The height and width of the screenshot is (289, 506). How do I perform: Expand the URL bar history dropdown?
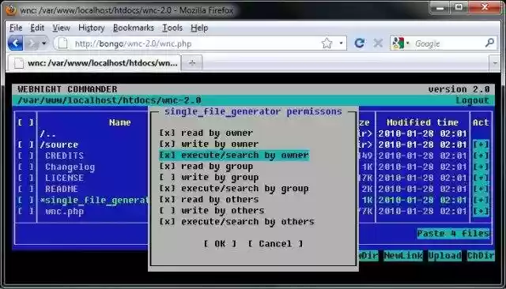point(341,43)
